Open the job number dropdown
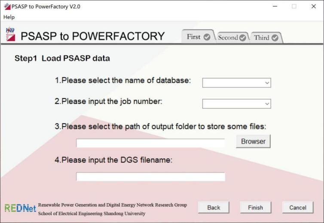This screenshot has height=223, width=324. [237, 104]
